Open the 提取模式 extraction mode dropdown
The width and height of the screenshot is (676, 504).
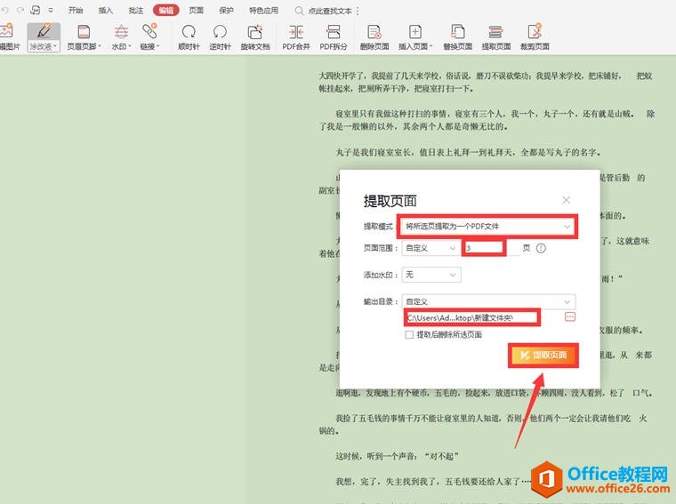point(487,226)
